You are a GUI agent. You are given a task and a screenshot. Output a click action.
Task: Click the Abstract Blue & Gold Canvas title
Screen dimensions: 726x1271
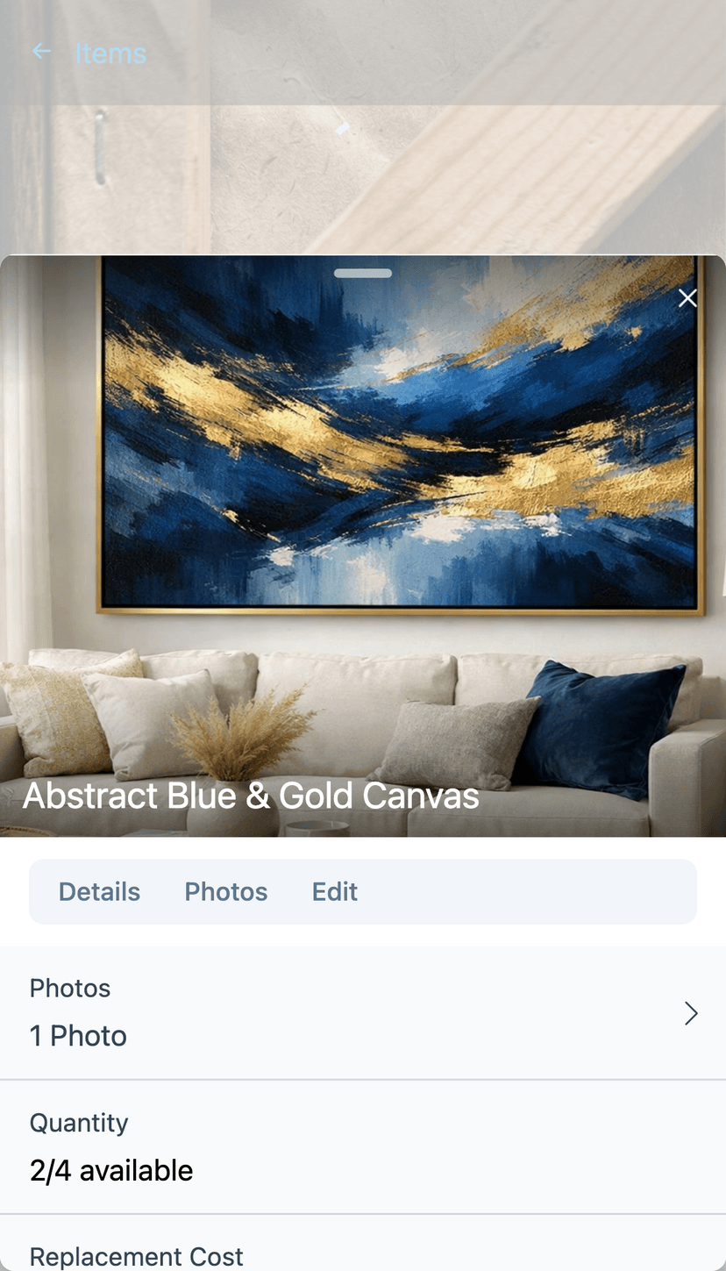pyautogui.click(x=251, y=796)
